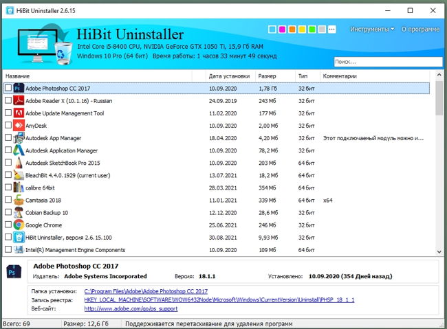The width and height of the screenshot is (447, 329).
Task: Select the blue color theme swatch
Action: point(272,30)
